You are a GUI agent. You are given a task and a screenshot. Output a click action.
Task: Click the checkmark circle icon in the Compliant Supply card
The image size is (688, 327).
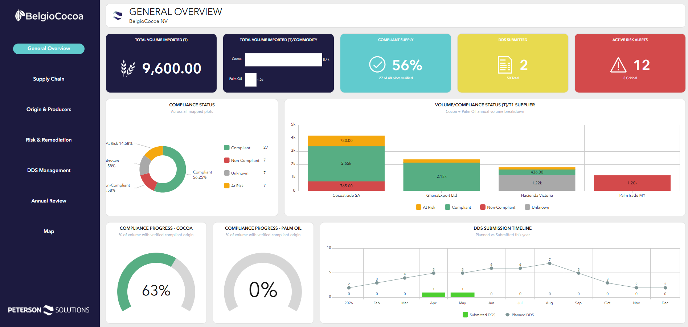coord(377,65)
